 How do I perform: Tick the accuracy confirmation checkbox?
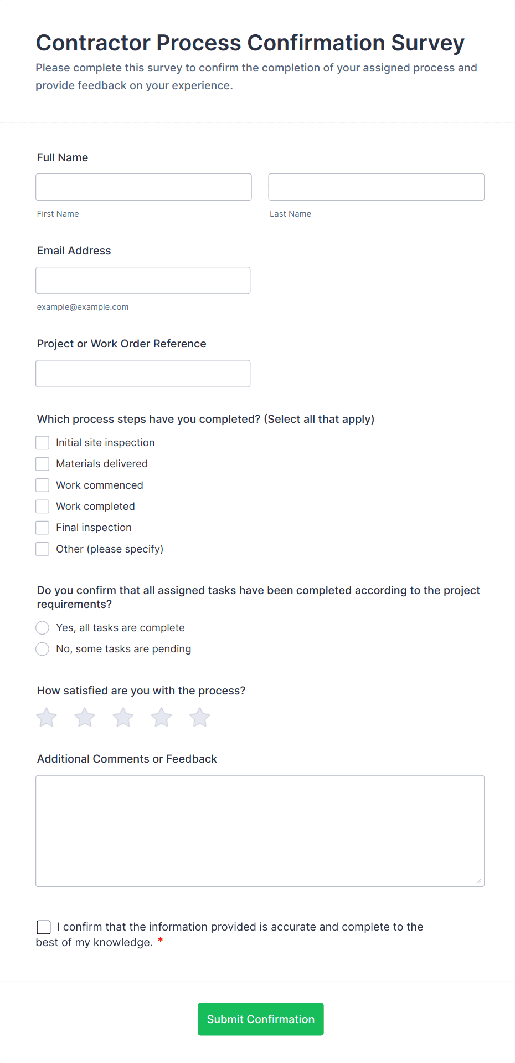[44, 927]
